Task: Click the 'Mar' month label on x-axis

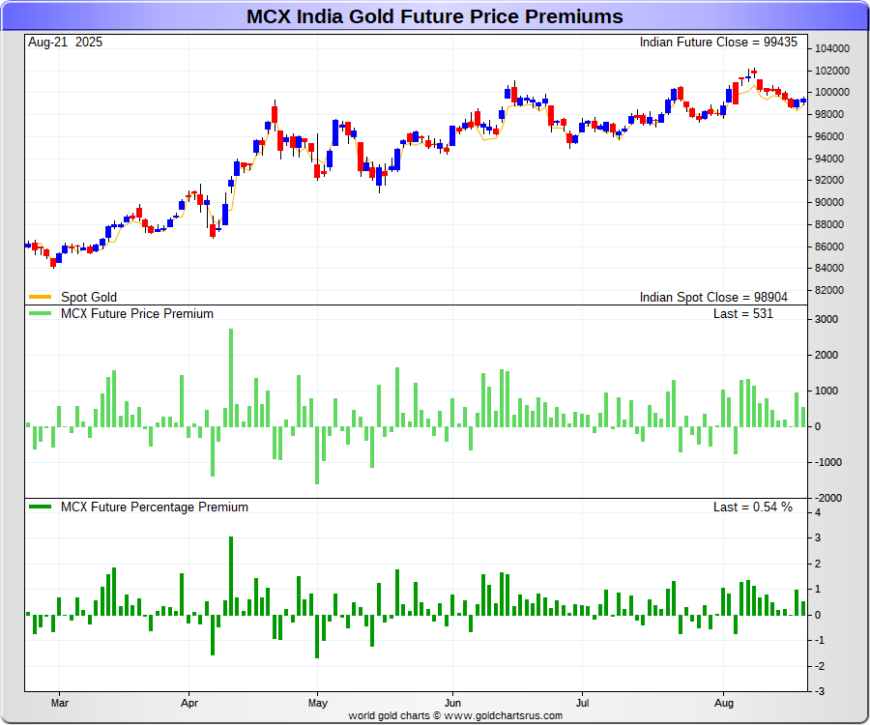Action: tap(59, 703)
